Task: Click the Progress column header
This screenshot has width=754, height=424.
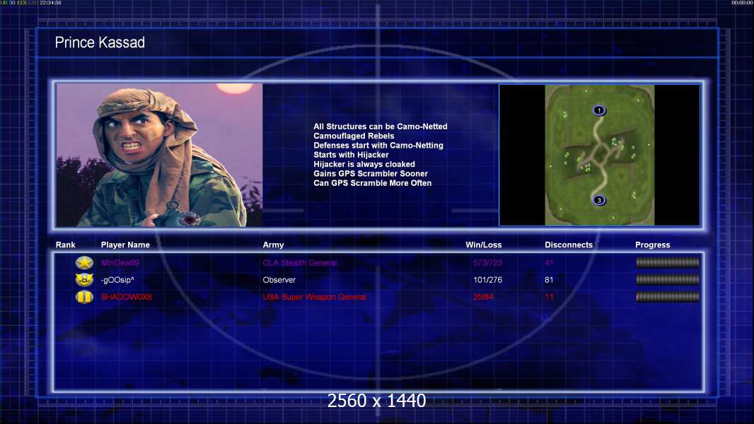Action: (653, 245)
